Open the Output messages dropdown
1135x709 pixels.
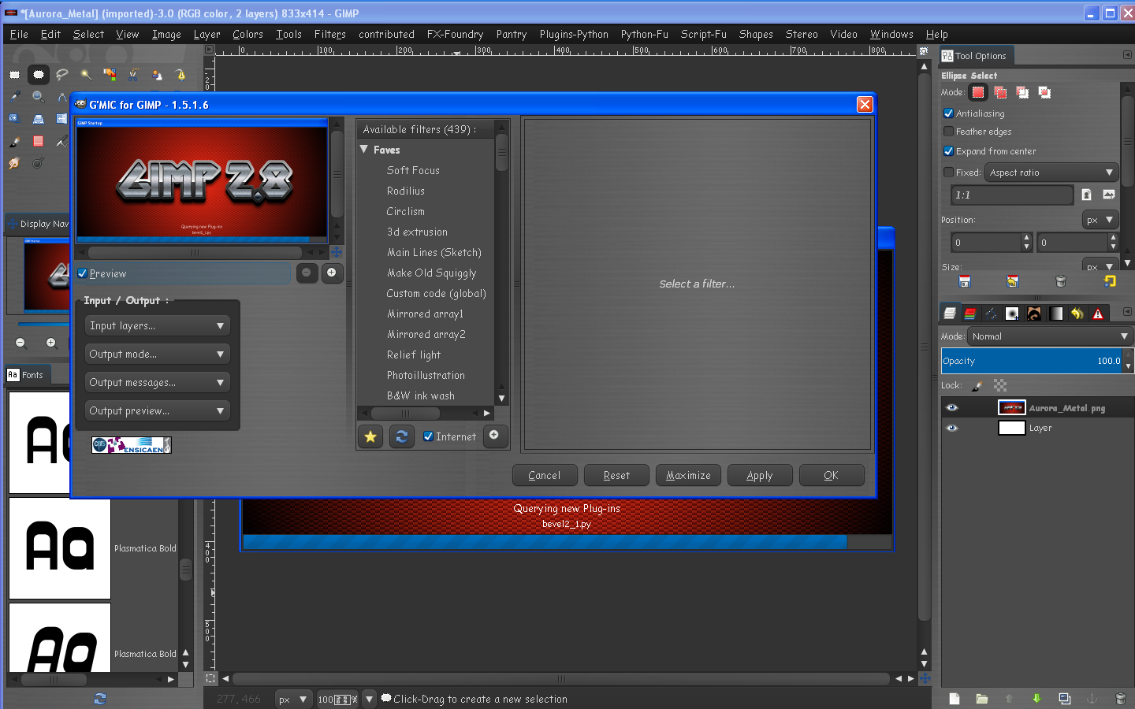158,382
